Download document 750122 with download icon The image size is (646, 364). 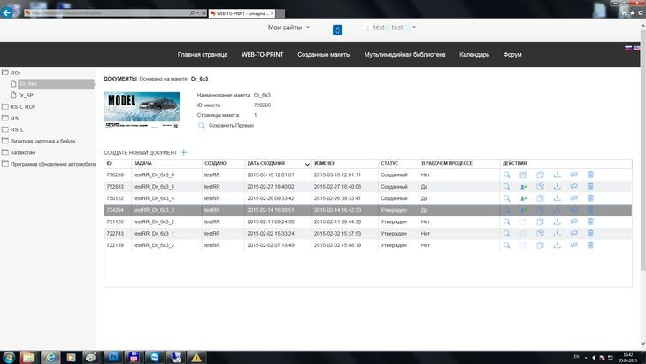[558, 198]
